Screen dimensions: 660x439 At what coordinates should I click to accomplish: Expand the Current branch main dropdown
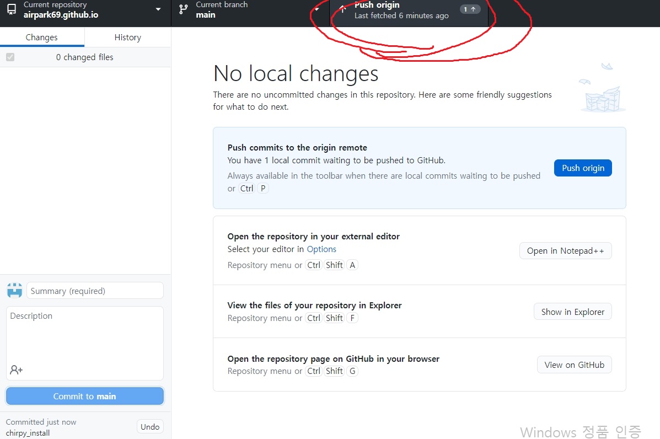tap(317, 9)
